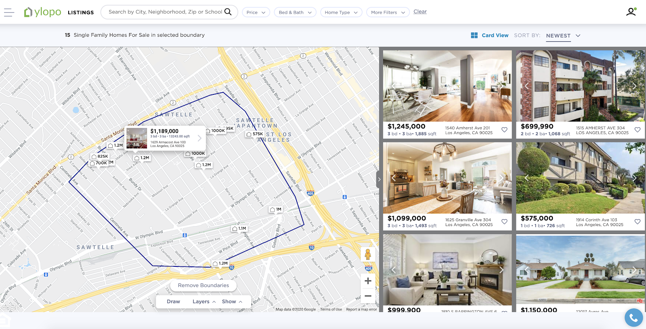646x329 pixels.
Task: Favorite the $1,245,000 Amherst Ave listing
Action: point(504,130)
